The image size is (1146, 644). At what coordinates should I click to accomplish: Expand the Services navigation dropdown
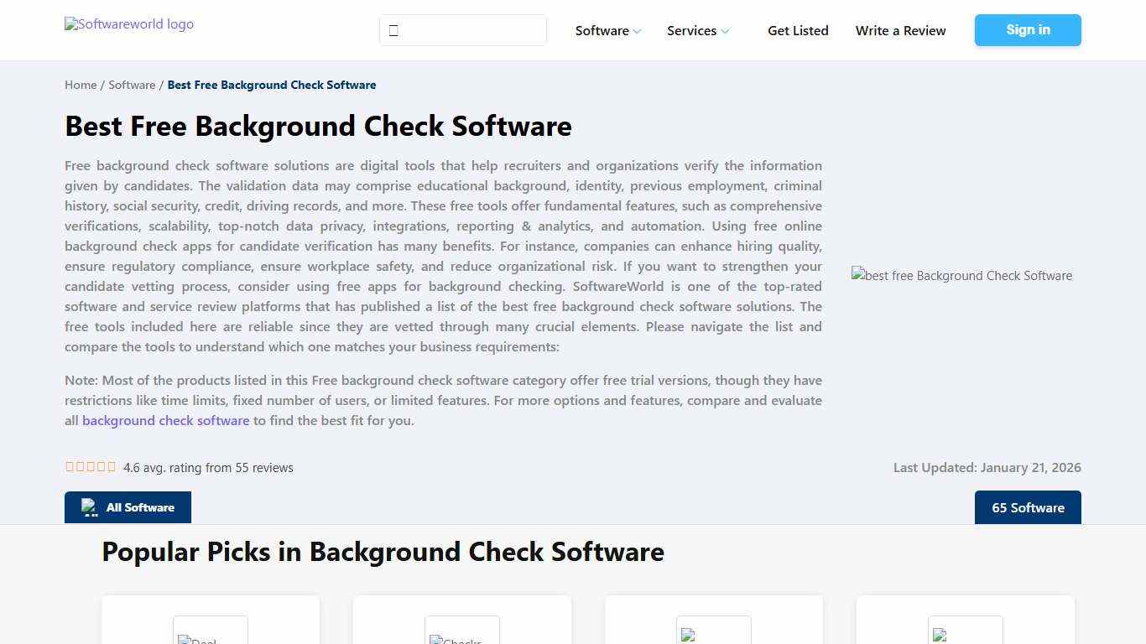[692, 30]
